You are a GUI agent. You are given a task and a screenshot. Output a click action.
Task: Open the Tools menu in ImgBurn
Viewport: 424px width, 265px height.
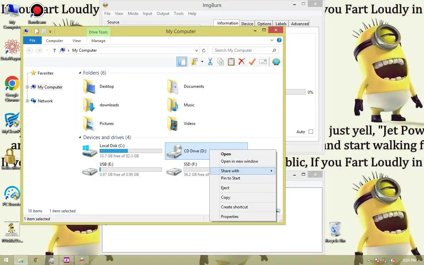click(x=179, y=14)
